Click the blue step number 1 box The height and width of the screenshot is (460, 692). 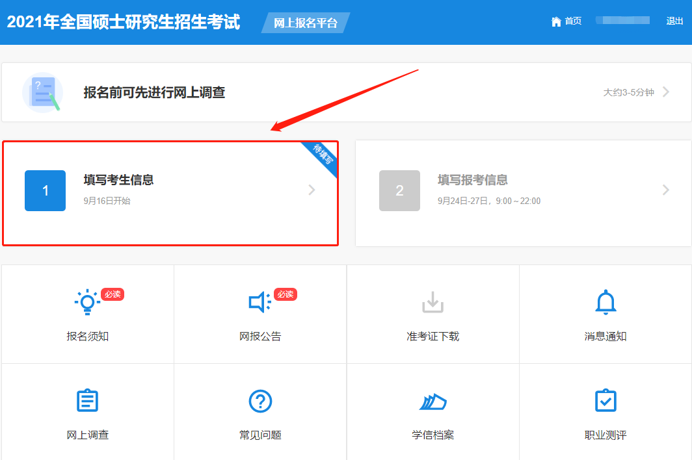coord(45,190)
